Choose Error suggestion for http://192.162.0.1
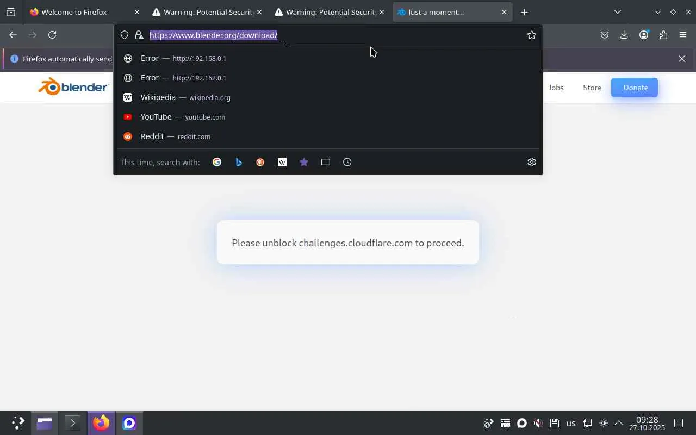Image resolution: width=696 pixels, height=435 pixels. (x=328, y=78)
